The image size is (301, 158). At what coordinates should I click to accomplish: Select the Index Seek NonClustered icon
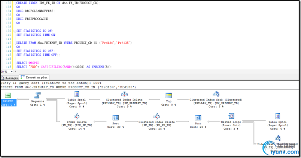tap(277, 138)
